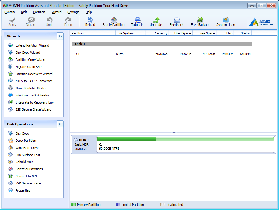Screen dimensions: 279x210
Task: Click the Free Backup toolbar icon
Action: [x=200, y=20]
